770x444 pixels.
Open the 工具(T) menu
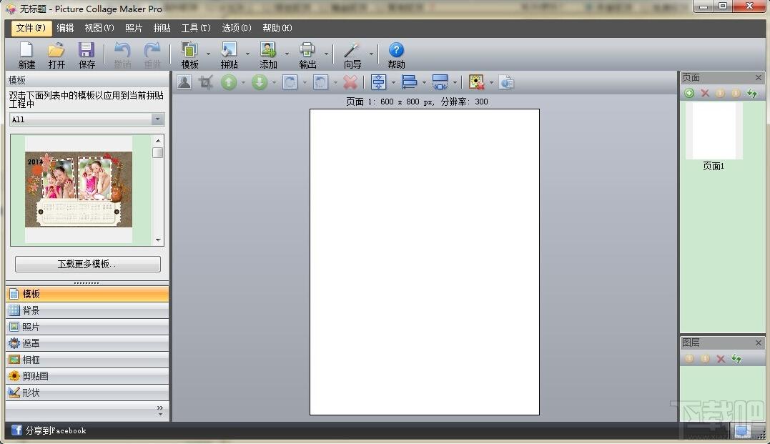pyautogui.click(x=195, y=28)
